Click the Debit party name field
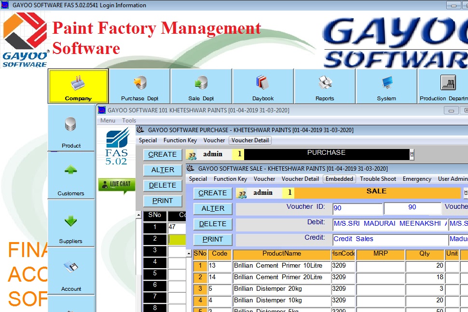The width and height of the screenshot is (468, 312). [x=390, y=224]
